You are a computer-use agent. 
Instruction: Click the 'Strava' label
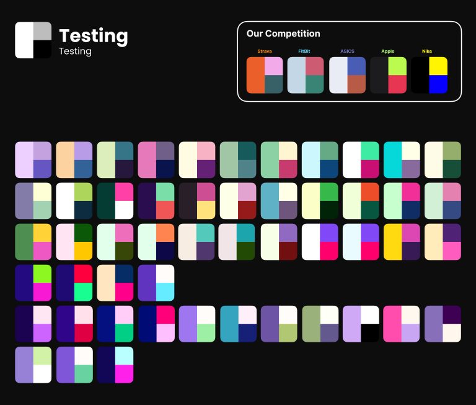coord(265,51)
